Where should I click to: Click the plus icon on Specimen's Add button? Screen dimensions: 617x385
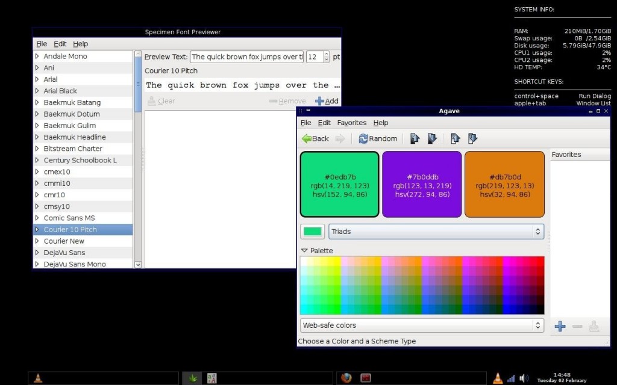pyautogui.click(x=319, y=101)
